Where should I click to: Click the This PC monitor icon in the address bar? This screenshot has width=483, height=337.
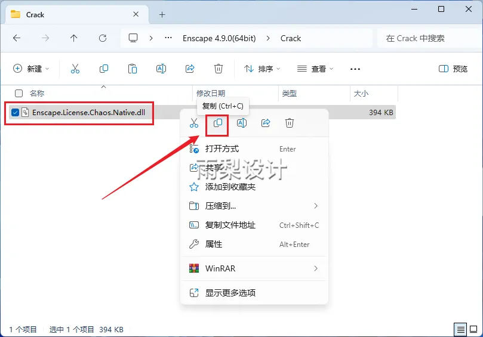pyautogui.click(x=133, y=38)
